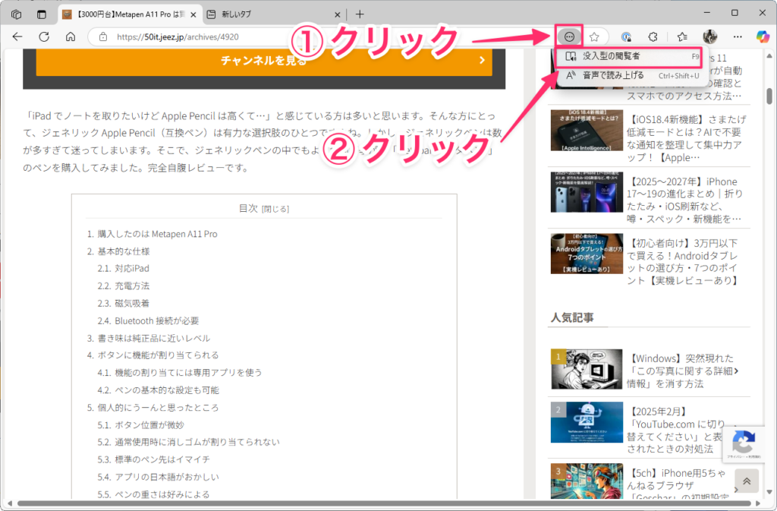Jump to アプリの日本語がおかしい section
This screenshot has height=511, width=777.
(x=166, y=477)
